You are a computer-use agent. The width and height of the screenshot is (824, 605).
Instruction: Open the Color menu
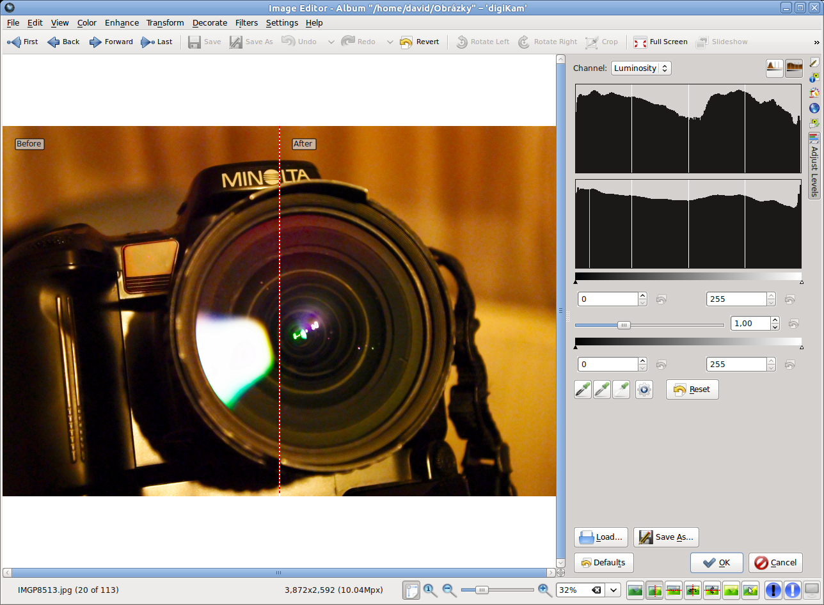(x=86, y=22)
